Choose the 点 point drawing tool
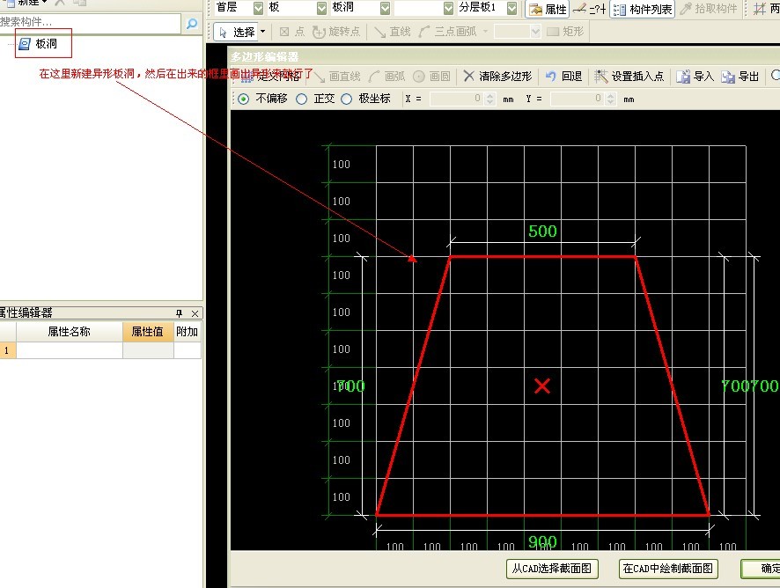This screenshot has width=780, height=588. pyautogui.click(x=292, y=32)
